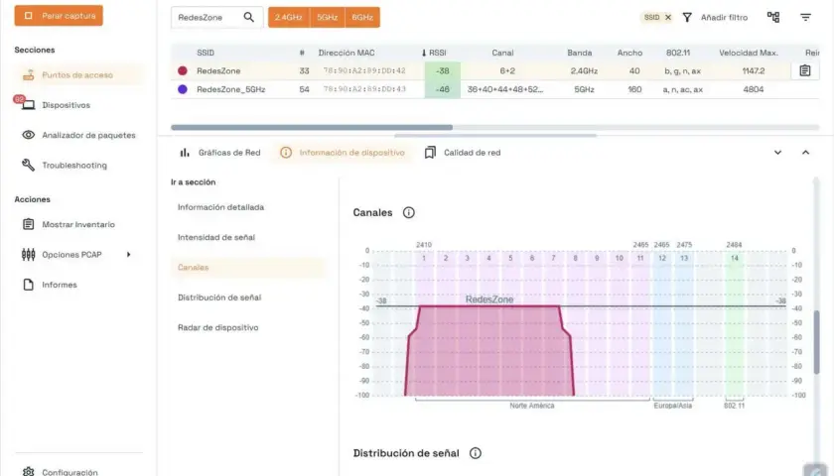
Task: Click the funnel filter icon
Action: click(687, 18)
